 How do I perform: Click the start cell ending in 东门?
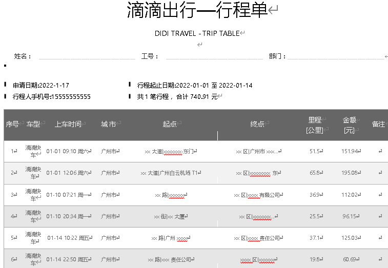(x=169, y=152)
